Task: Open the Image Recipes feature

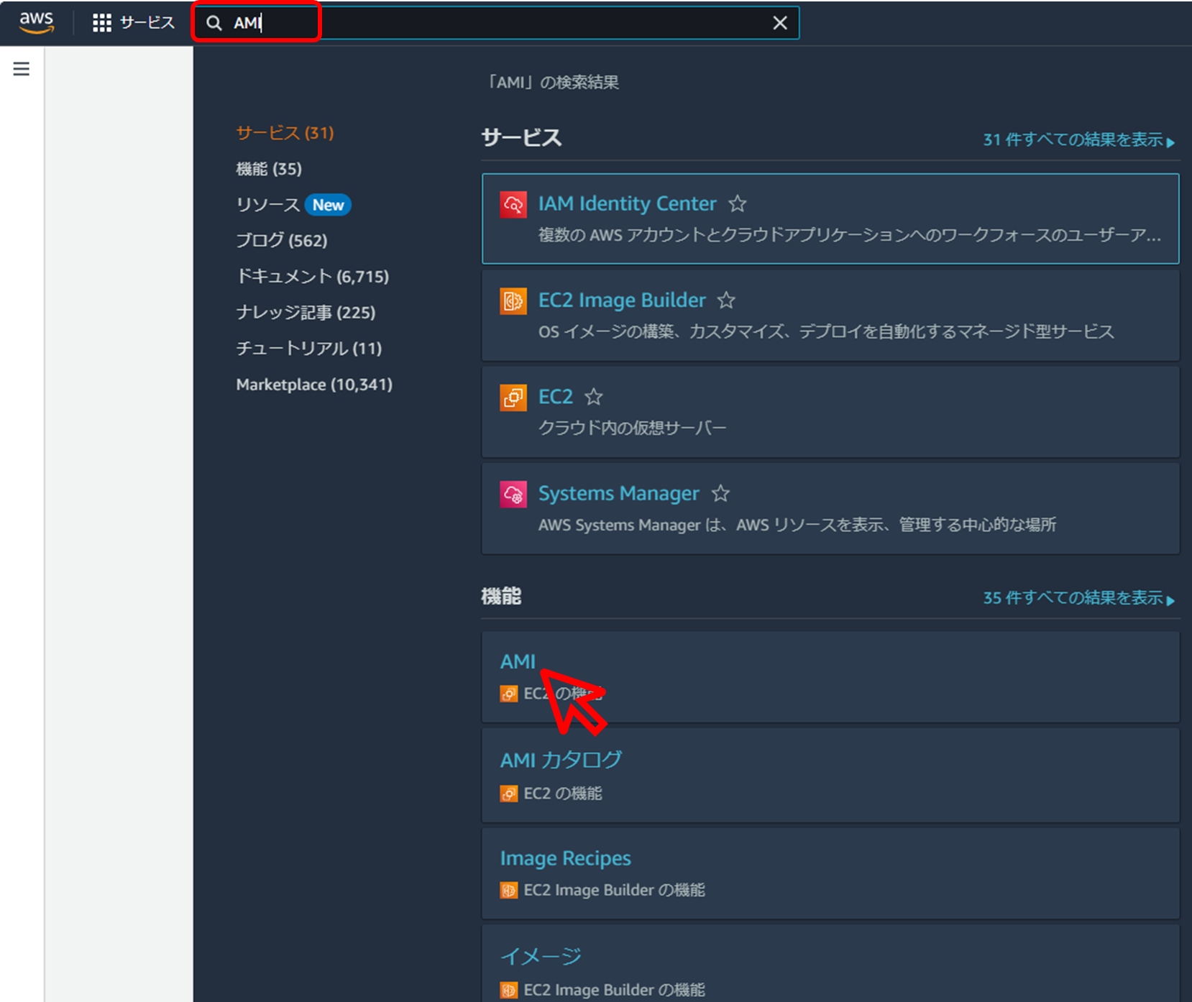Action: pos(565,858)
